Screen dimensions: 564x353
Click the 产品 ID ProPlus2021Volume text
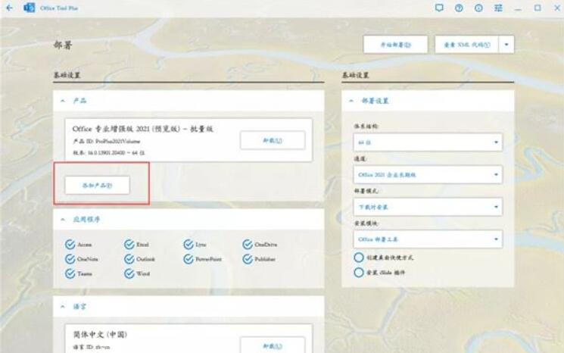point(107,142)
